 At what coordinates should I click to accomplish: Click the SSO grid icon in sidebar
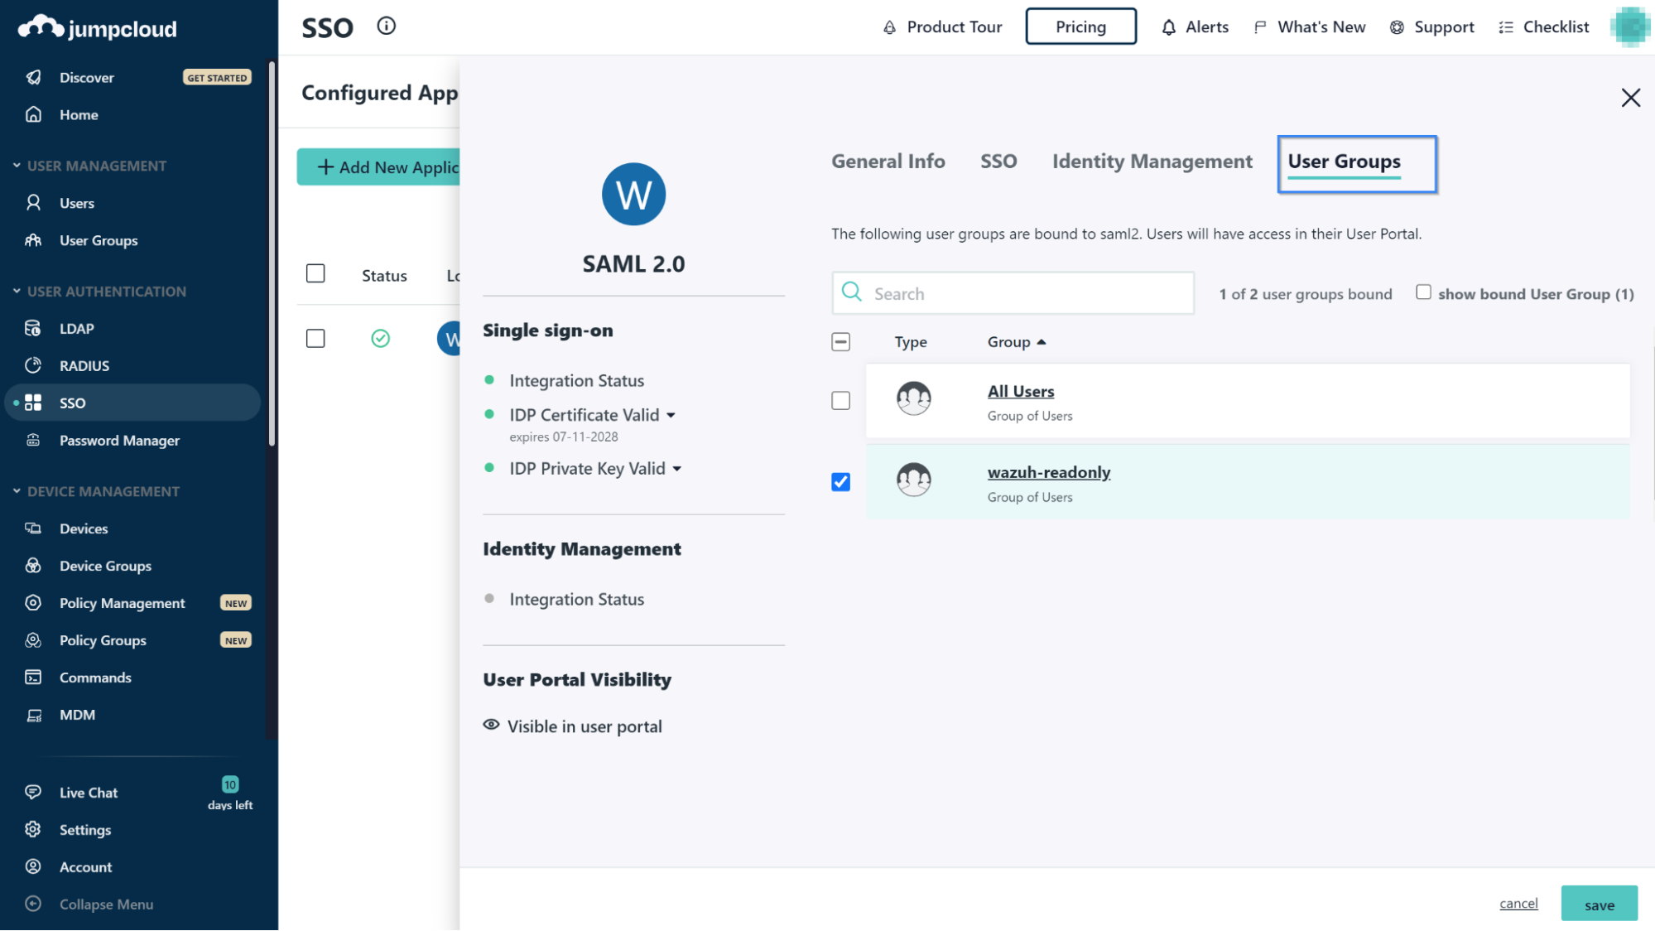[33, 403]
